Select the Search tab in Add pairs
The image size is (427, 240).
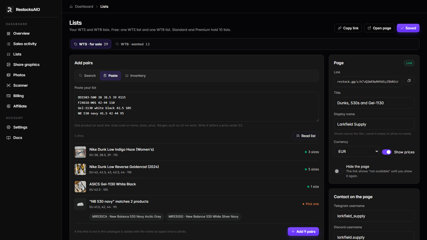[87, 76]
